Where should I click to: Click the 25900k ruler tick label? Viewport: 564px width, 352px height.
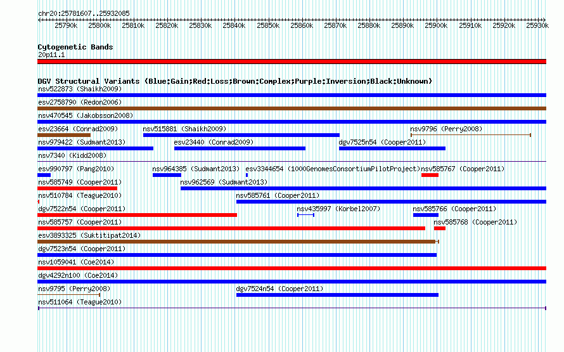point(436,25)
